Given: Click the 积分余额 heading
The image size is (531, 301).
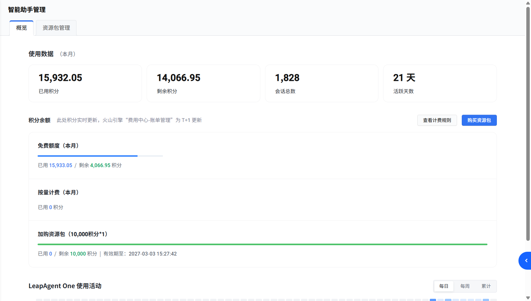Looking at the screenshot, I should coord(39,120).
